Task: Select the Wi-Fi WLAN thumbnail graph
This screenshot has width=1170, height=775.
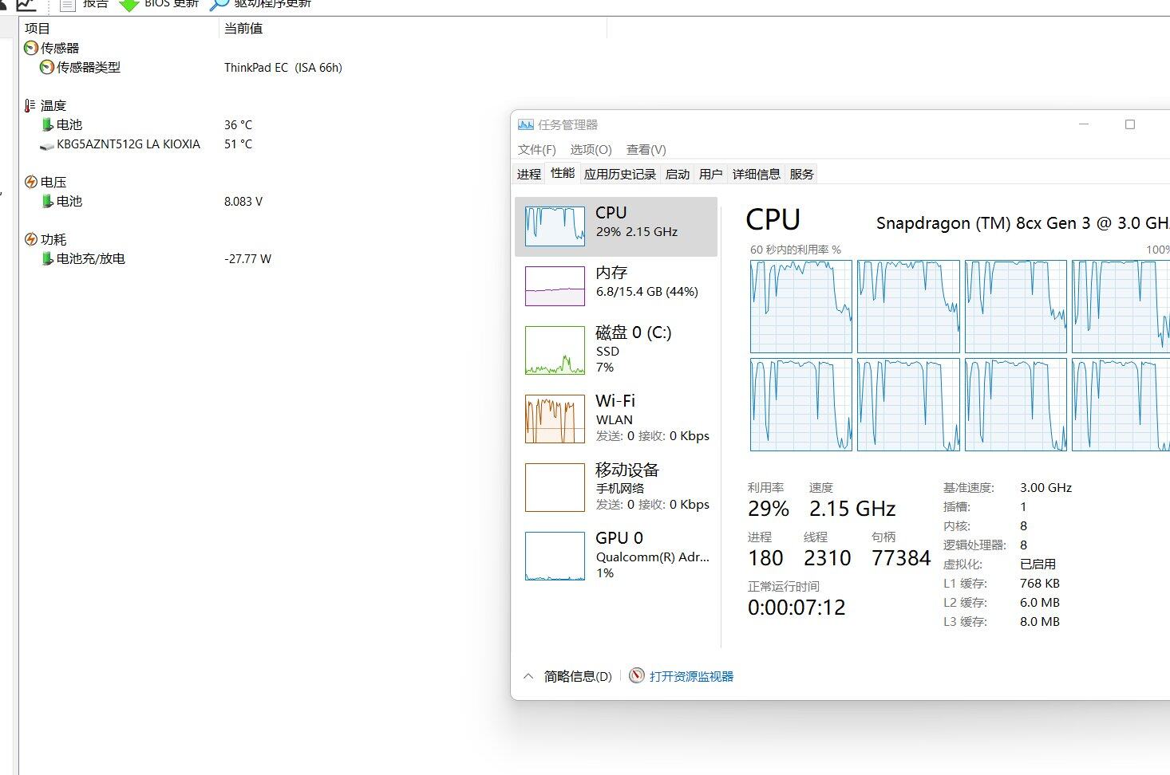Action: point(555,419)
